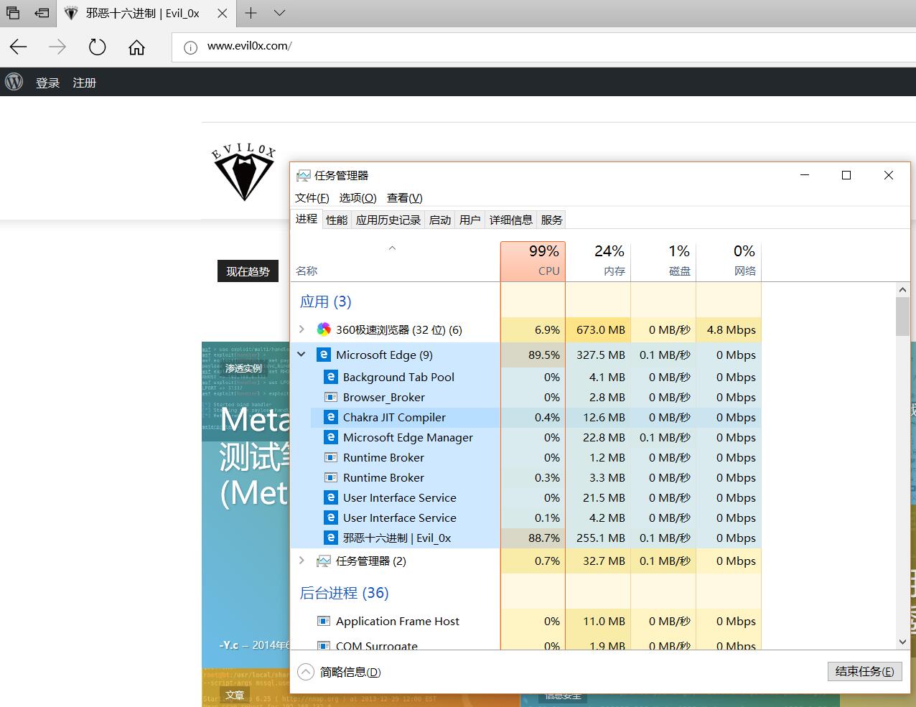
Task: Click the favicon on the Evil_0x tab
Action: click(x=71, y=13)
